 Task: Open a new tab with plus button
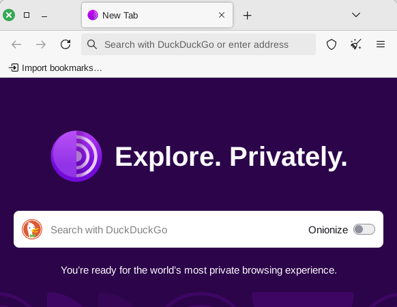coord(247,16)
